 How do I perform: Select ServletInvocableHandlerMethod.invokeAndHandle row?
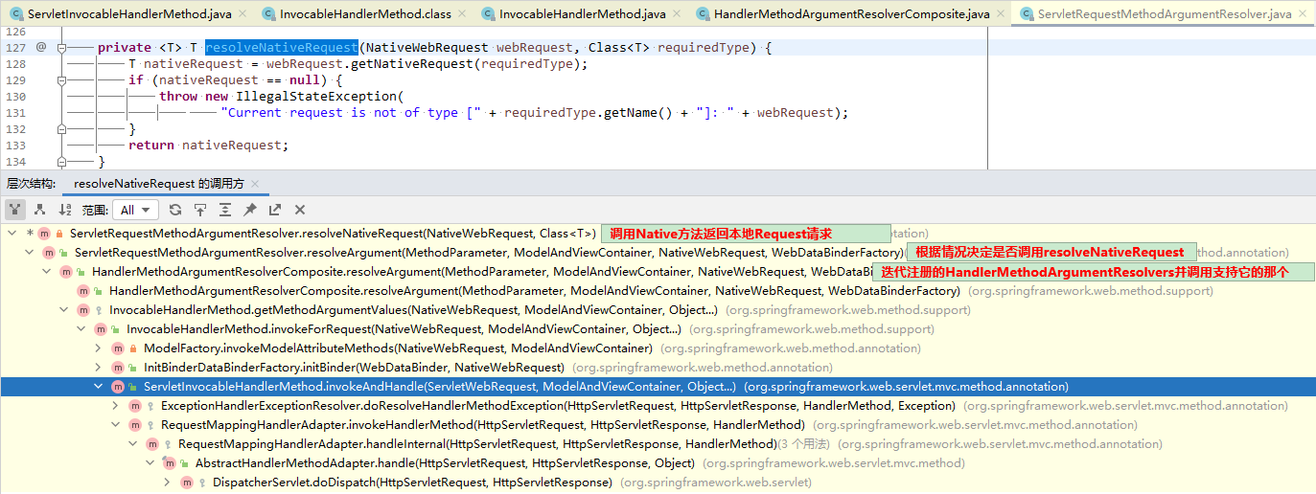[658, 387]
